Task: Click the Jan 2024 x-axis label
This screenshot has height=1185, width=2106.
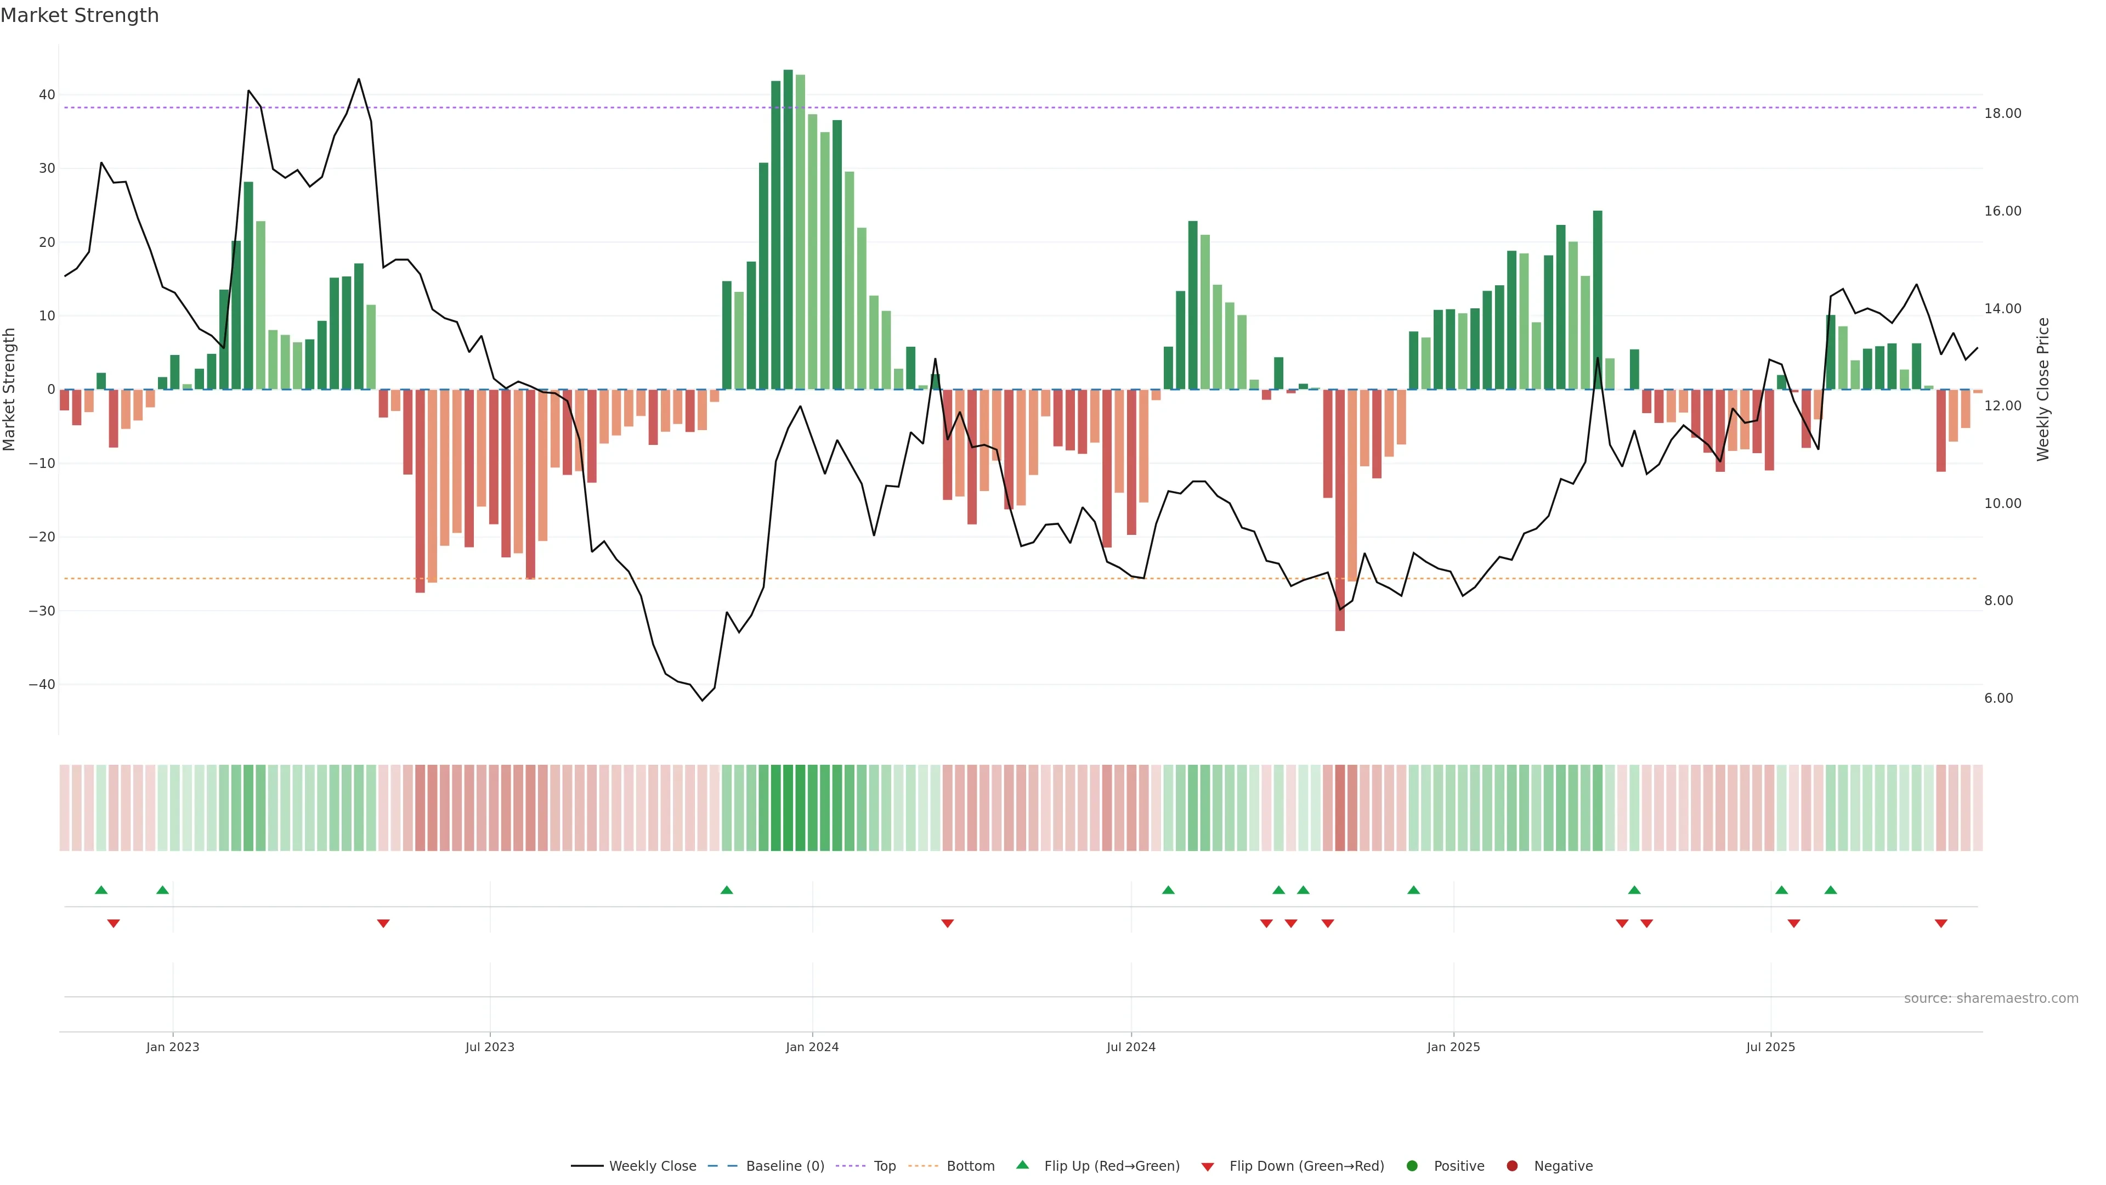Action: 812,1047
